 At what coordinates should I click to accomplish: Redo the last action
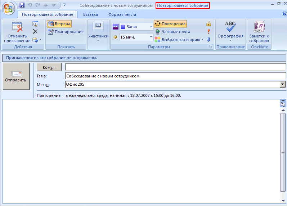(x=38, y=5)
